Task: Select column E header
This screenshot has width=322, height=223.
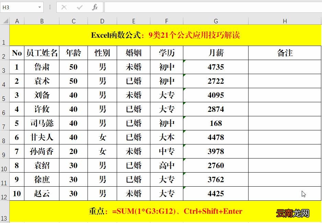Action: point(134,21)
